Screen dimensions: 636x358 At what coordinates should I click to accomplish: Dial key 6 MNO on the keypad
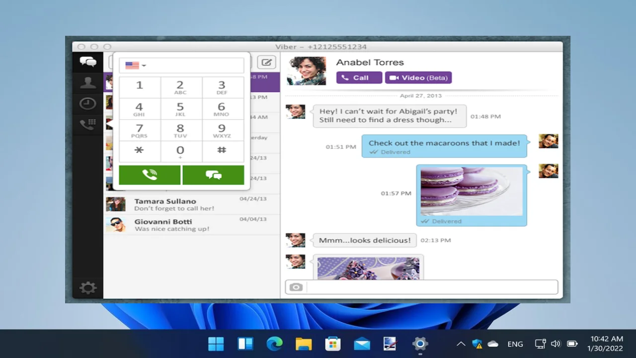pyautogui.click(x=223, y=109)
